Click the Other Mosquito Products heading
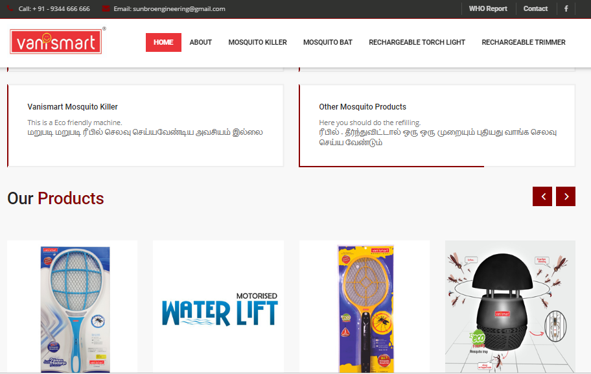 click(x=363, y=107)
